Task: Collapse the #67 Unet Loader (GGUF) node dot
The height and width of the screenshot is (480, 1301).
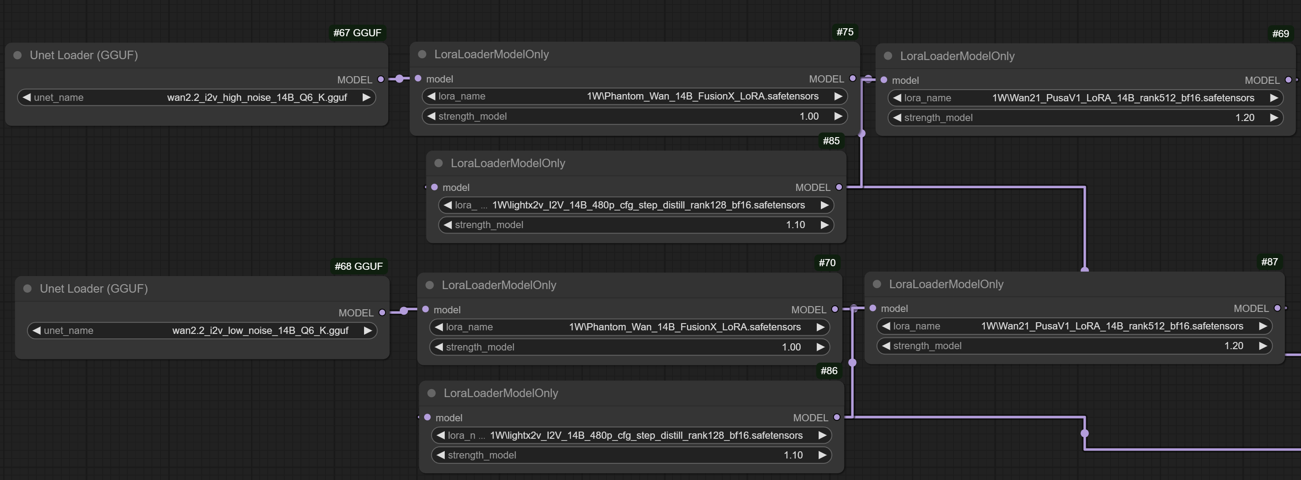Action: click(17, 55)
